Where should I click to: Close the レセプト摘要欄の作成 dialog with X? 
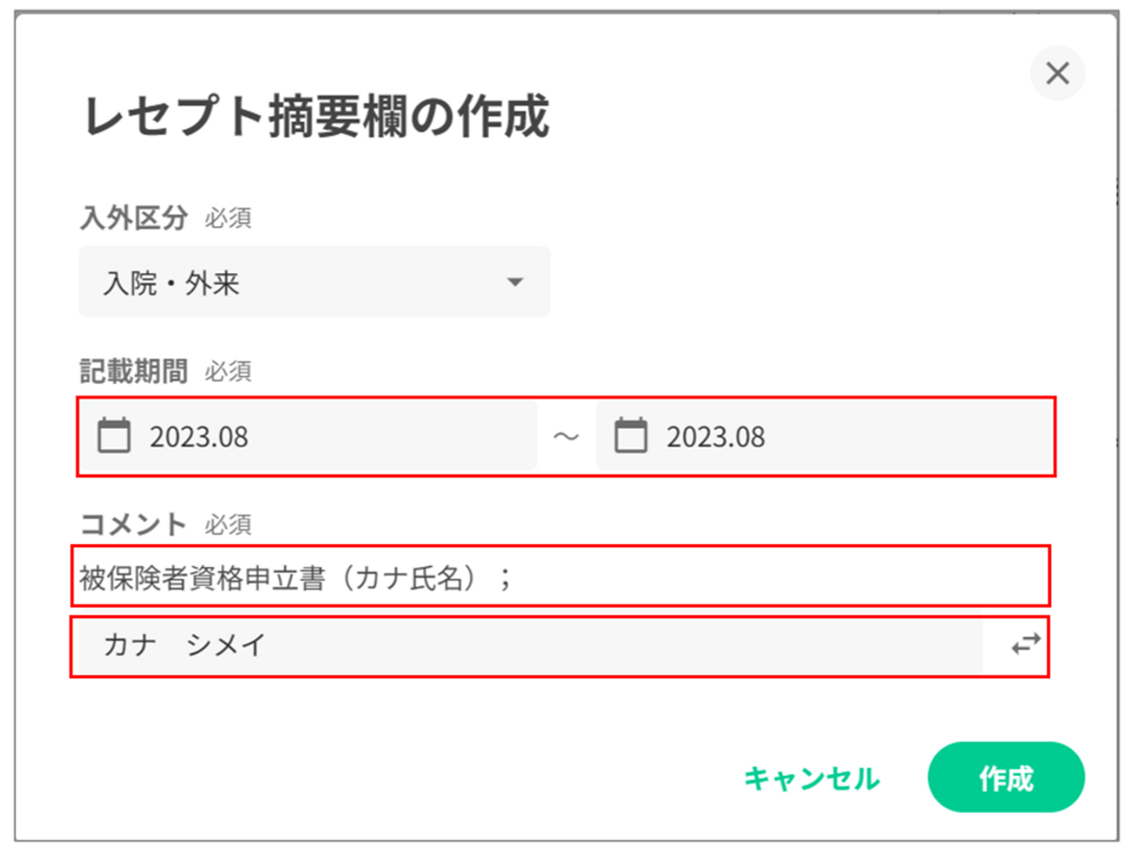1057,73
